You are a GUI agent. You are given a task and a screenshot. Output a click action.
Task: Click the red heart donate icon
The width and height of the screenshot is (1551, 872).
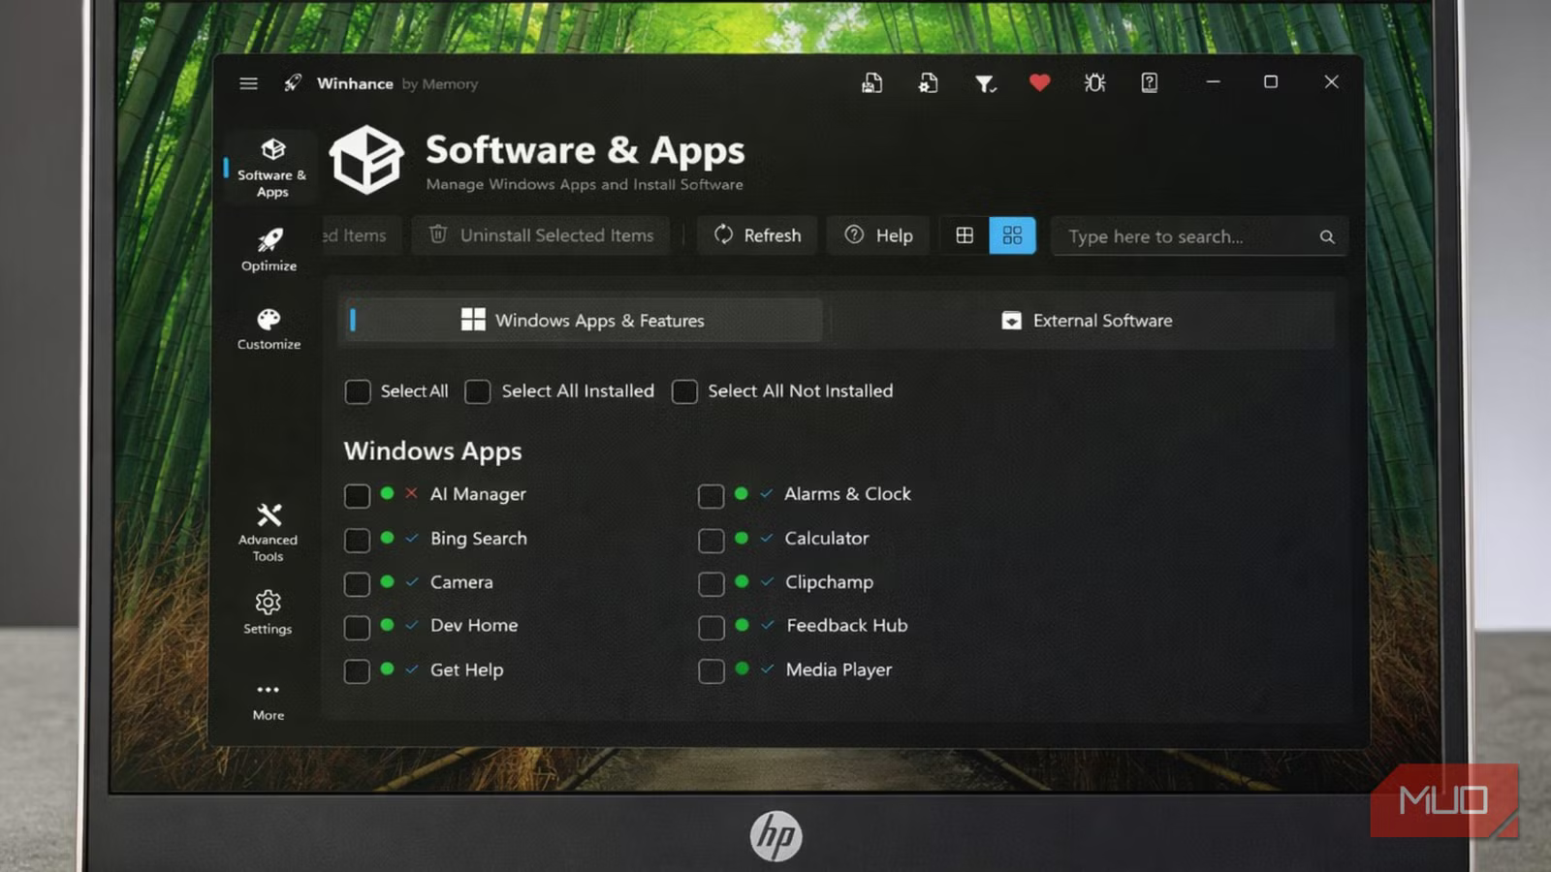1039,83
